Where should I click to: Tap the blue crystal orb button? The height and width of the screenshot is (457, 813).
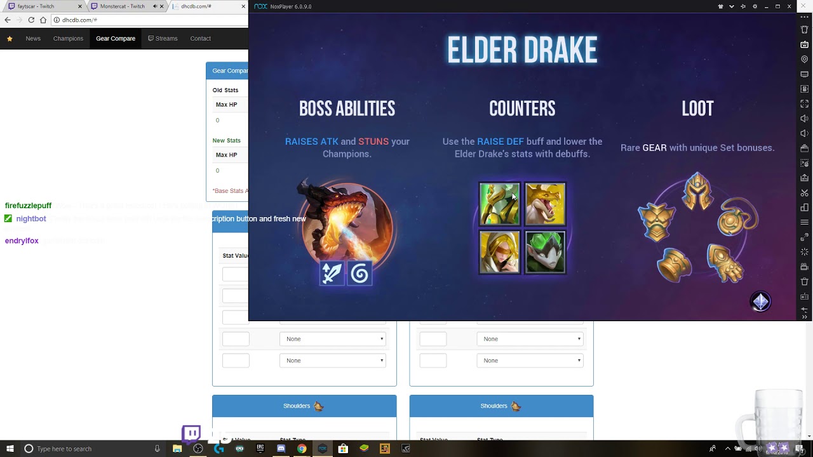[x=761, y=301]
